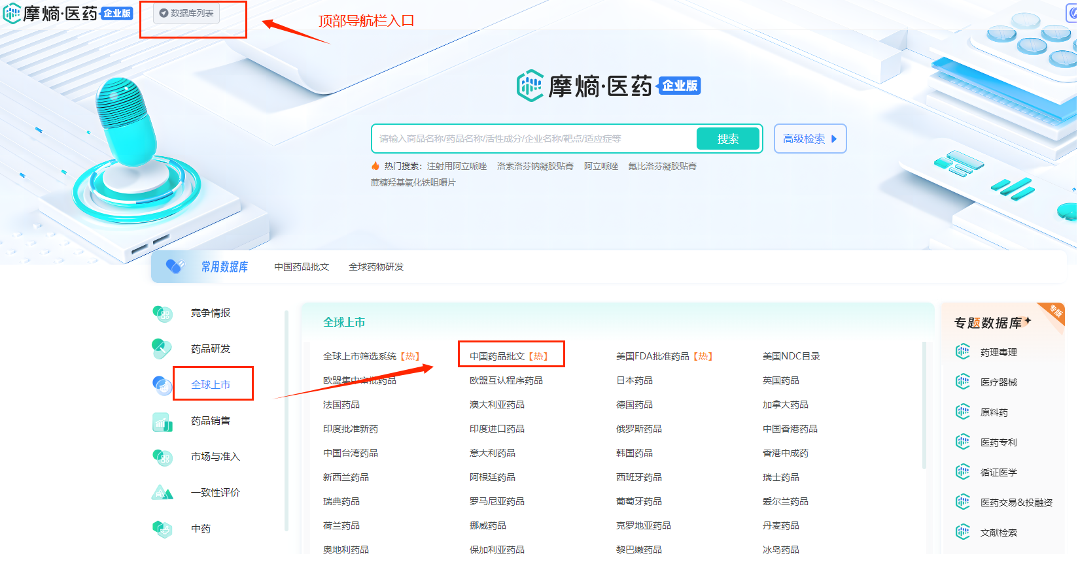Click the 文献检索 database icon
Viewport: 1078px width, 562px height.
pyautogui.click(x=963, y=533)
